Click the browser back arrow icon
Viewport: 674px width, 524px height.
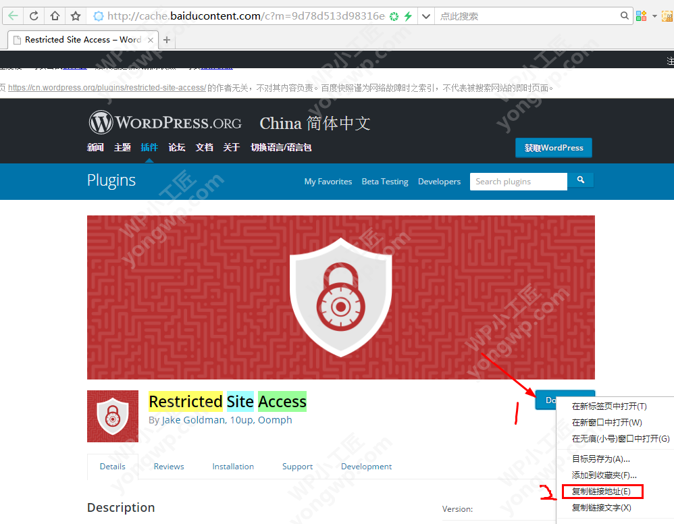click(13, 16)
